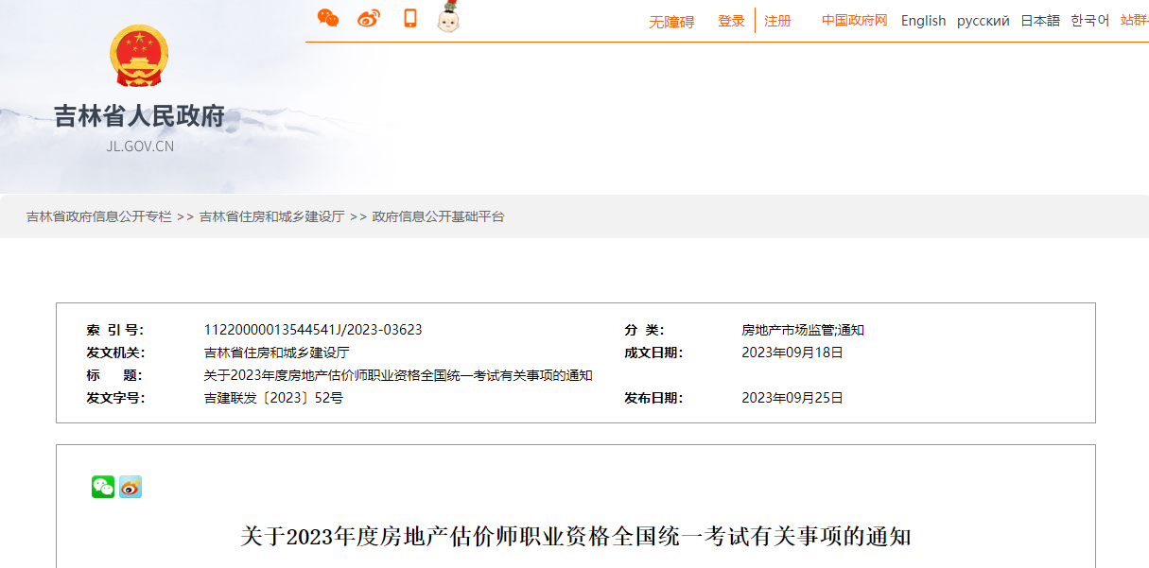The width and height of the screenshot is (1149, 568).
Task: Share article via Weibo icon above title
Action: tap(131, 487)
